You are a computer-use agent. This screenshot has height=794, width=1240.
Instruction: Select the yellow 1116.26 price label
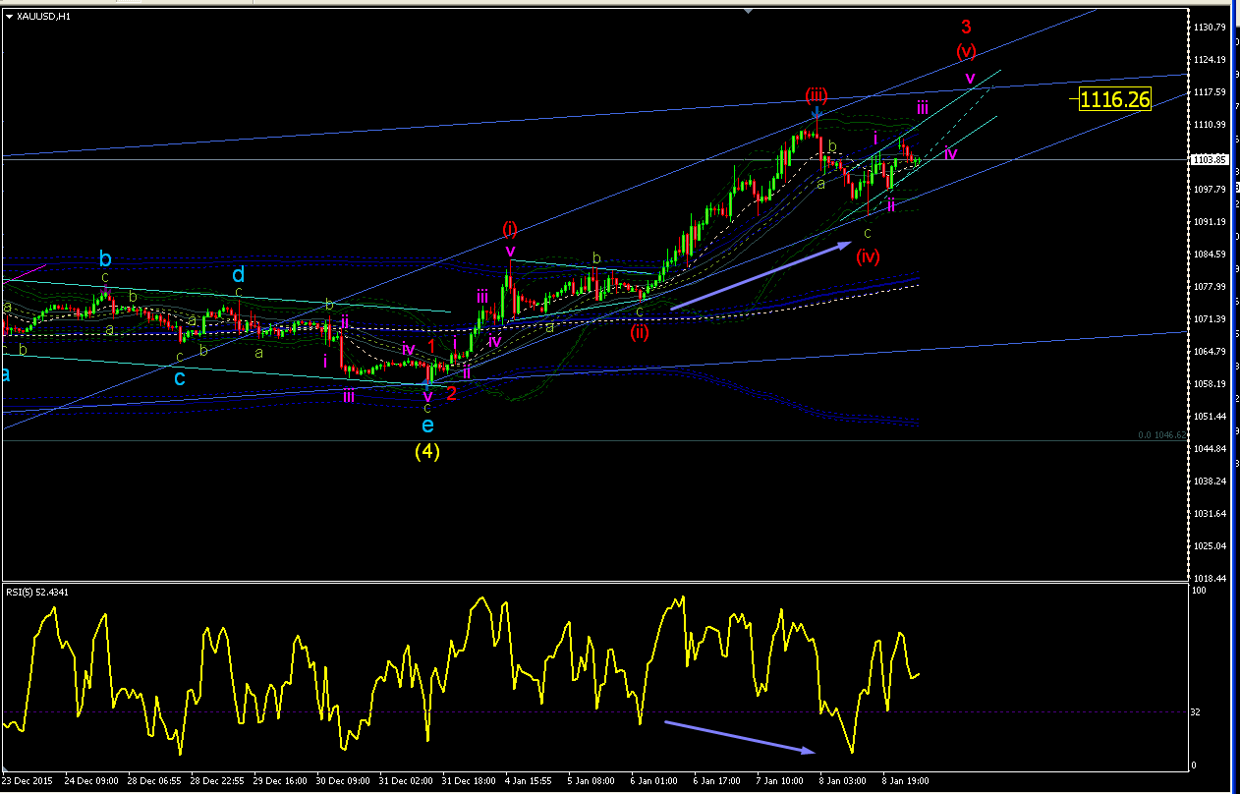[1114, 98]
